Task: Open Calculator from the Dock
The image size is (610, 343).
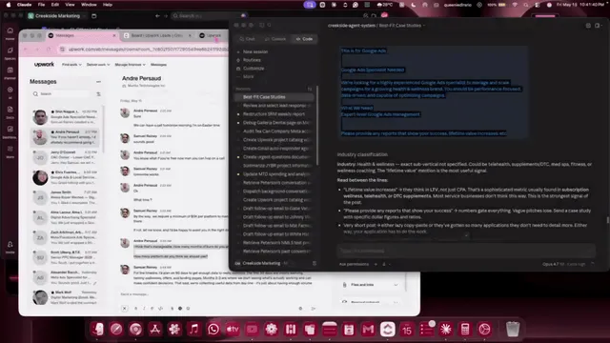Action: click(465, 329)
